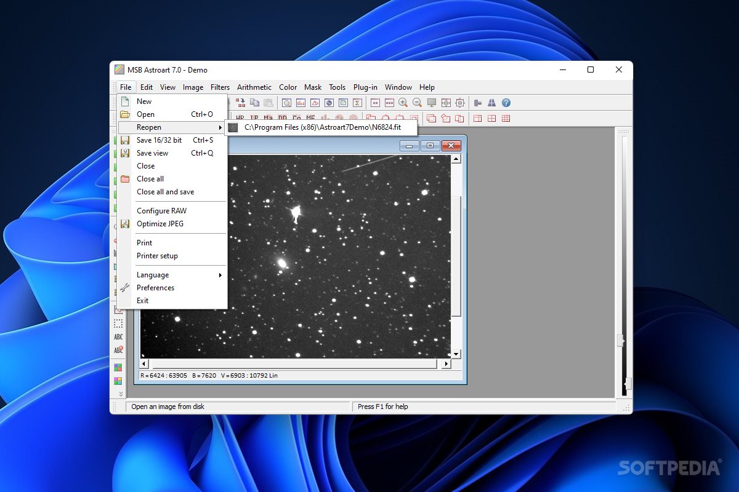The width and height of the screenshot is (739, 492).
Task: Click the binoculars toolbar icon
Action: click(492, 103)
